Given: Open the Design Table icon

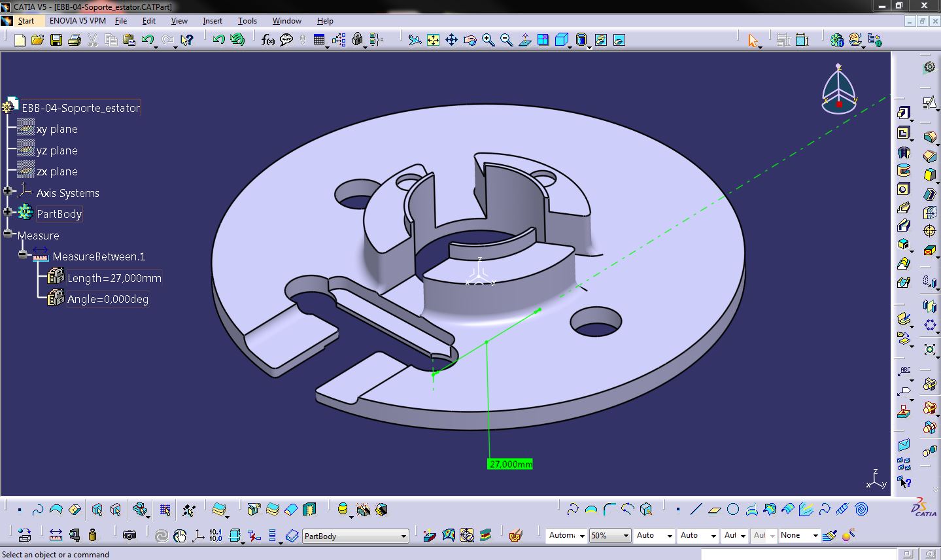Looking at the screenshot, I should click(x=319, y=40).
